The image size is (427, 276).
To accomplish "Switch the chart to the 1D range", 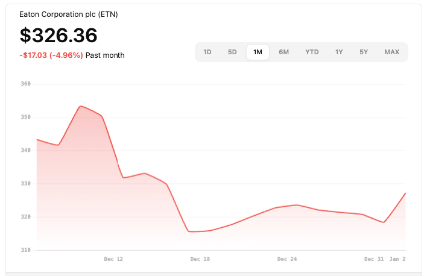I will pyautogui.click(x=207, y=52).
